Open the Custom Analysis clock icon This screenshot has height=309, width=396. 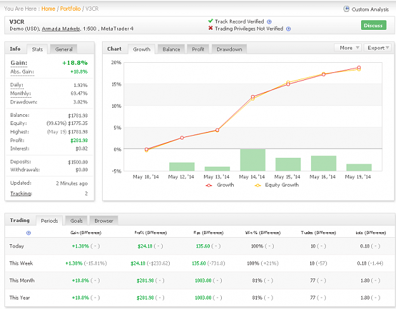click(346, 9)
